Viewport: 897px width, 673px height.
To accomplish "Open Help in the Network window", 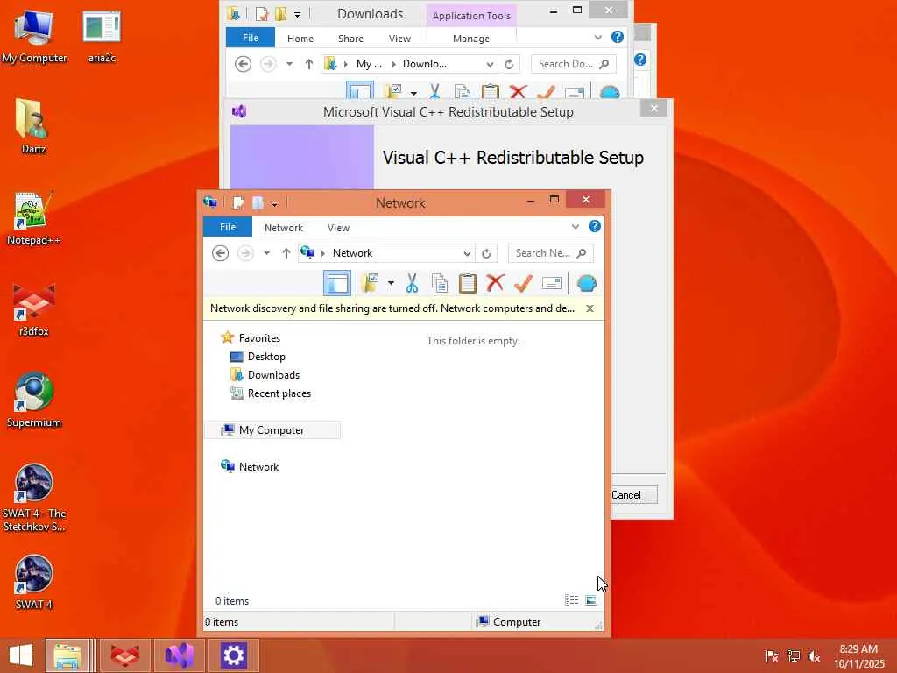I will tap(595, 227).
